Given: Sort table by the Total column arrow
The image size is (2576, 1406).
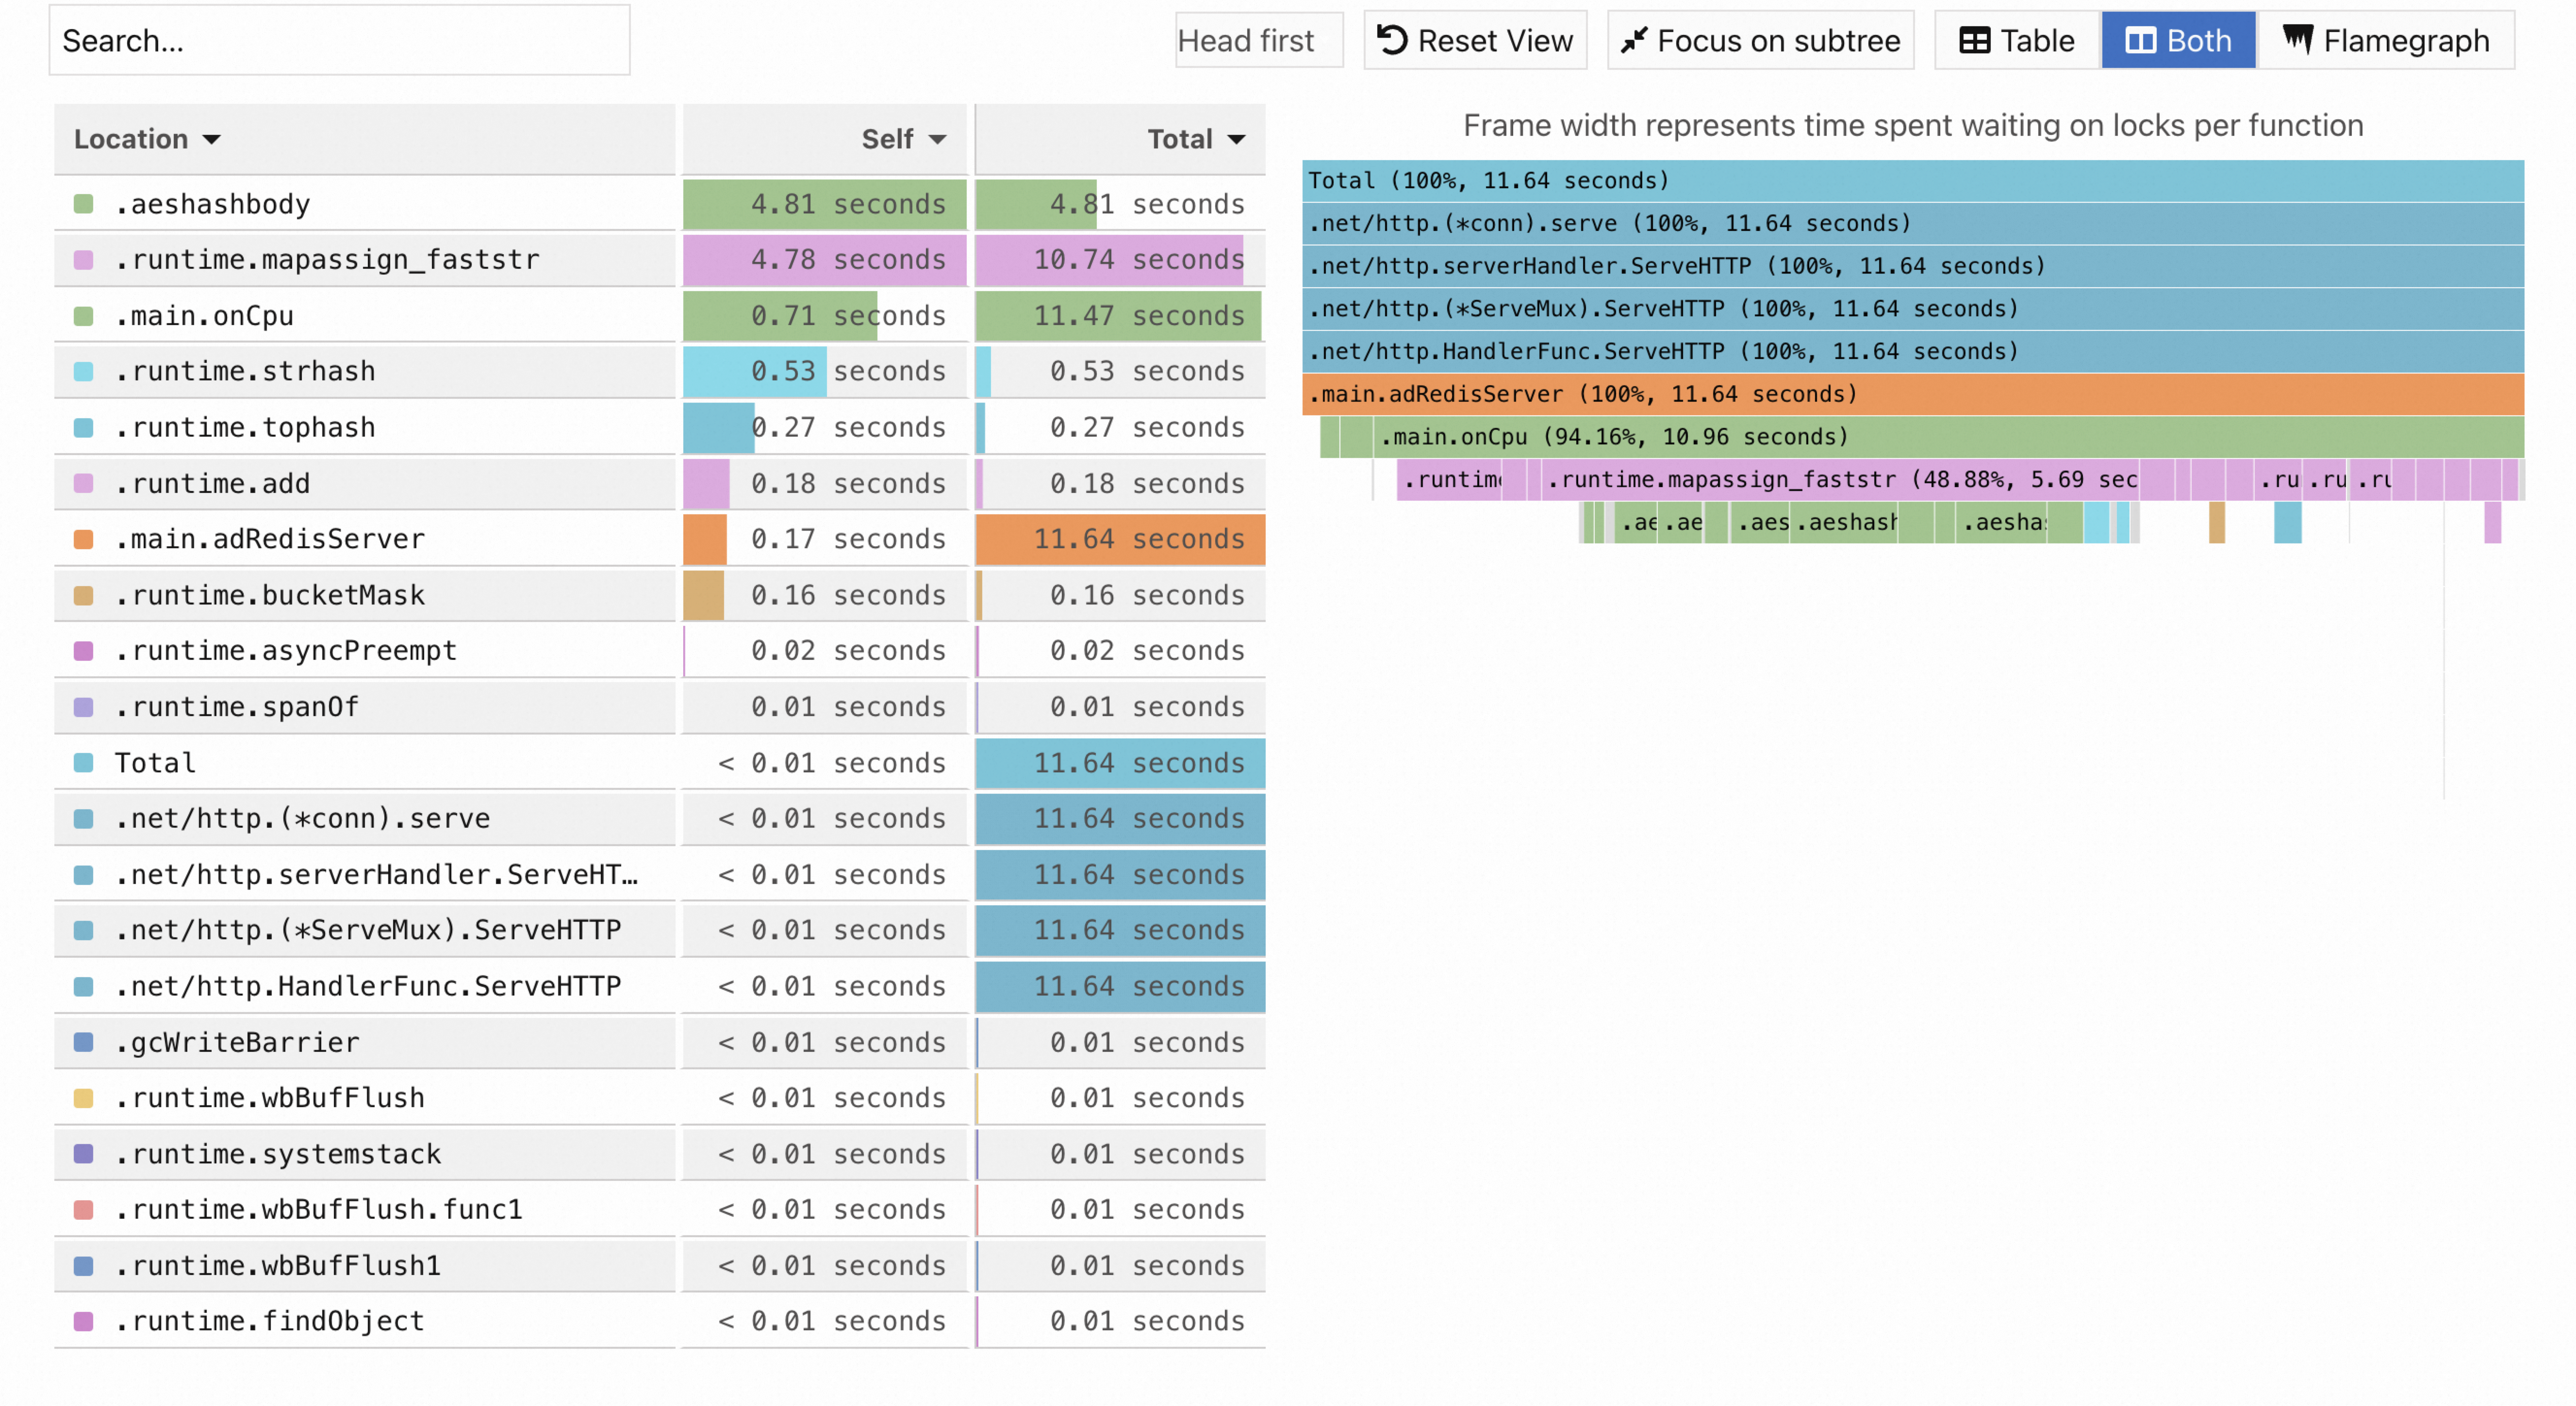Looking at the screenshot, I should pyautogui.click(x=1237, y=139).
